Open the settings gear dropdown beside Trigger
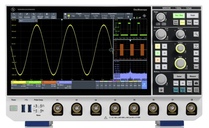 coord(65,15)
